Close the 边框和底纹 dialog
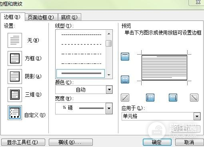The width and height of the screenshot is (204, 147). (198, 2)
